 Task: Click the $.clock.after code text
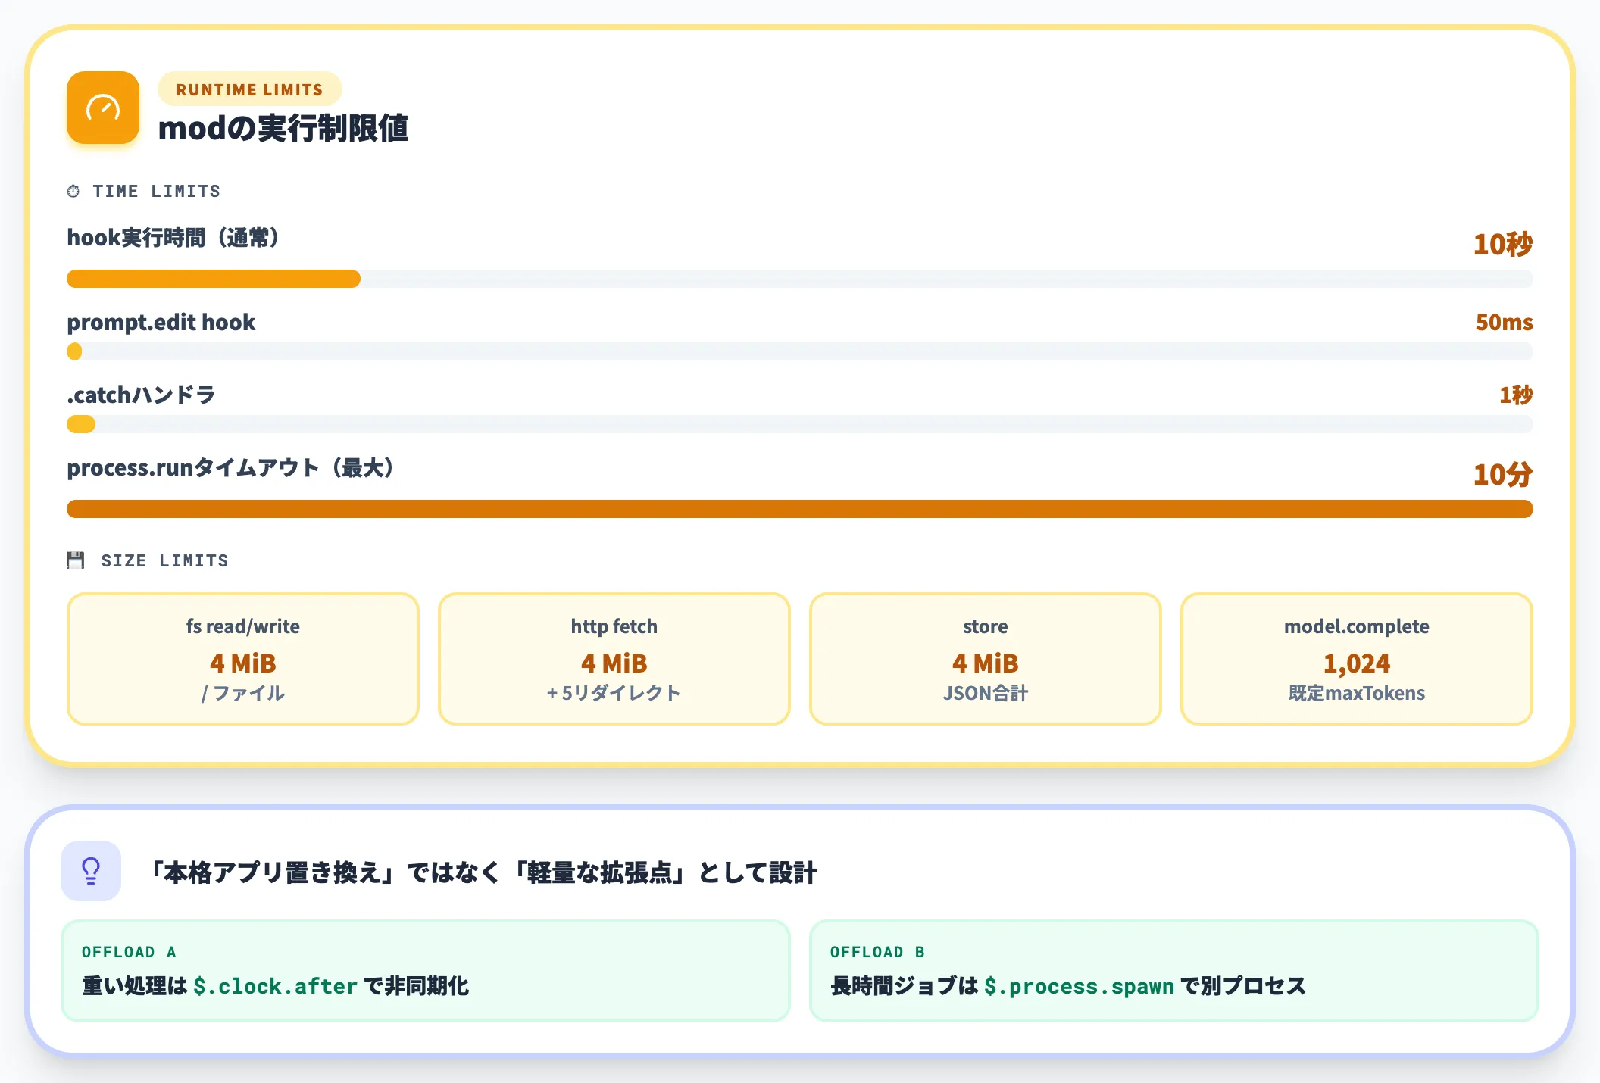click(275, 986)
